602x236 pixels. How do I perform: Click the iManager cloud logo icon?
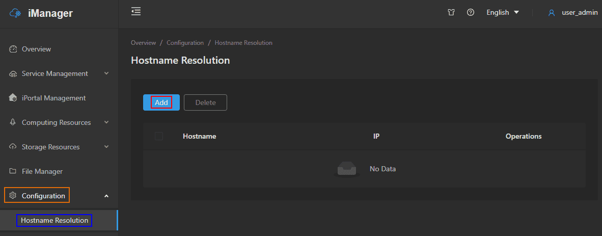pos(16,14)
